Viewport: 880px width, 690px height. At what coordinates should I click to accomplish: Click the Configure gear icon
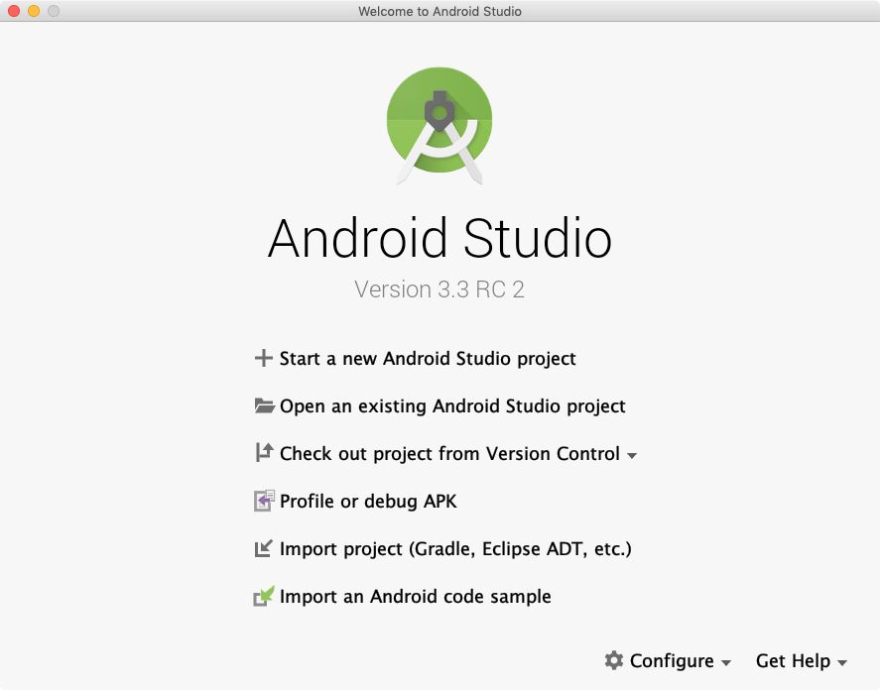tap(615, 660)
